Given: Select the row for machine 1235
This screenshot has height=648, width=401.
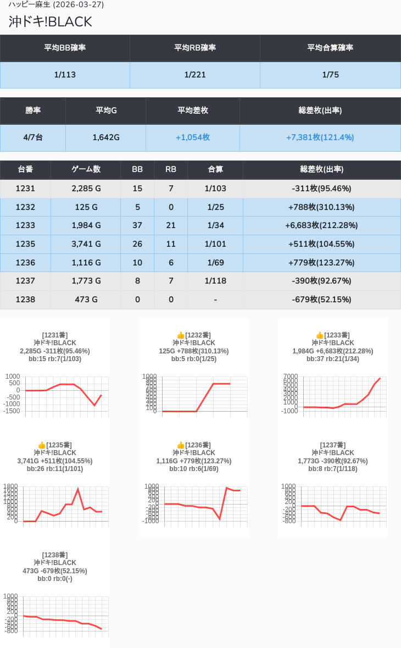Looking at the screenshot, I should pyautogui.click(x=200, y=244).
